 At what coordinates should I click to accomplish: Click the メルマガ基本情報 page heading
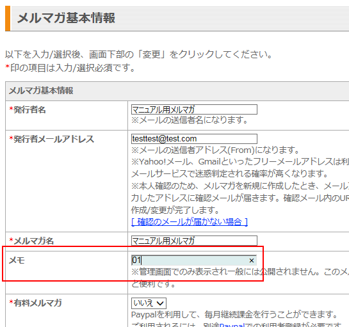66,18
